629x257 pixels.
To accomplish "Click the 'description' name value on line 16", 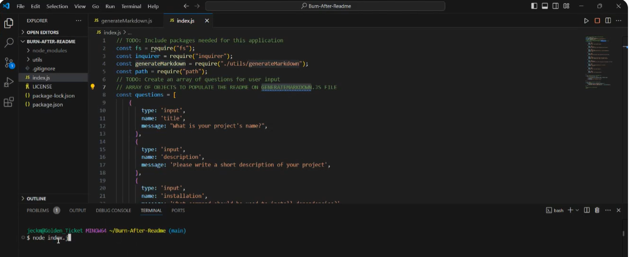I will click(183, 157).
